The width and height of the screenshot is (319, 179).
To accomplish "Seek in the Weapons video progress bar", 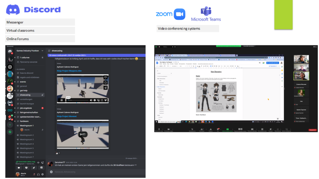I will pyautogui.click(x=78, y=100).
